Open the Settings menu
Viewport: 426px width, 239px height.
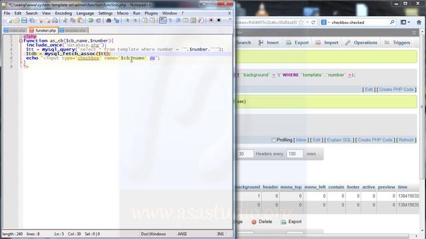point(105,13)
